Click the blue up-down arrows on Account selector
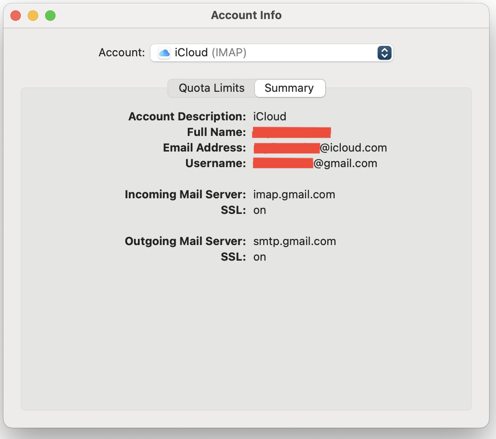This screenshot has width=496, height=439. tap(384, 53)
